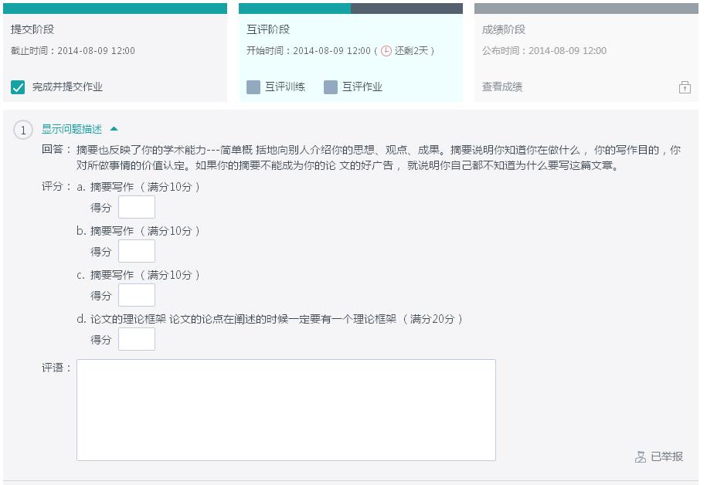Click the 得分 input for item c
This screenshot has height=485, width=724.
point(137,295)
